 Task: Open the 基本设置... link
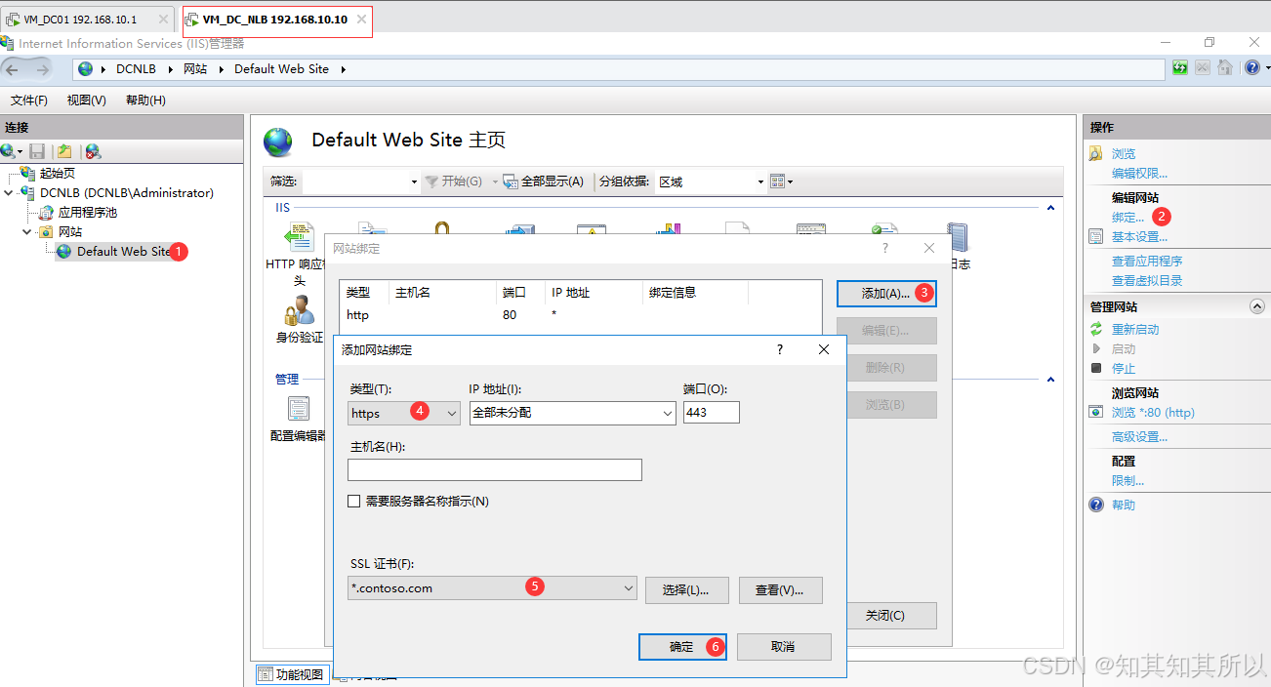coord(1139,237)
